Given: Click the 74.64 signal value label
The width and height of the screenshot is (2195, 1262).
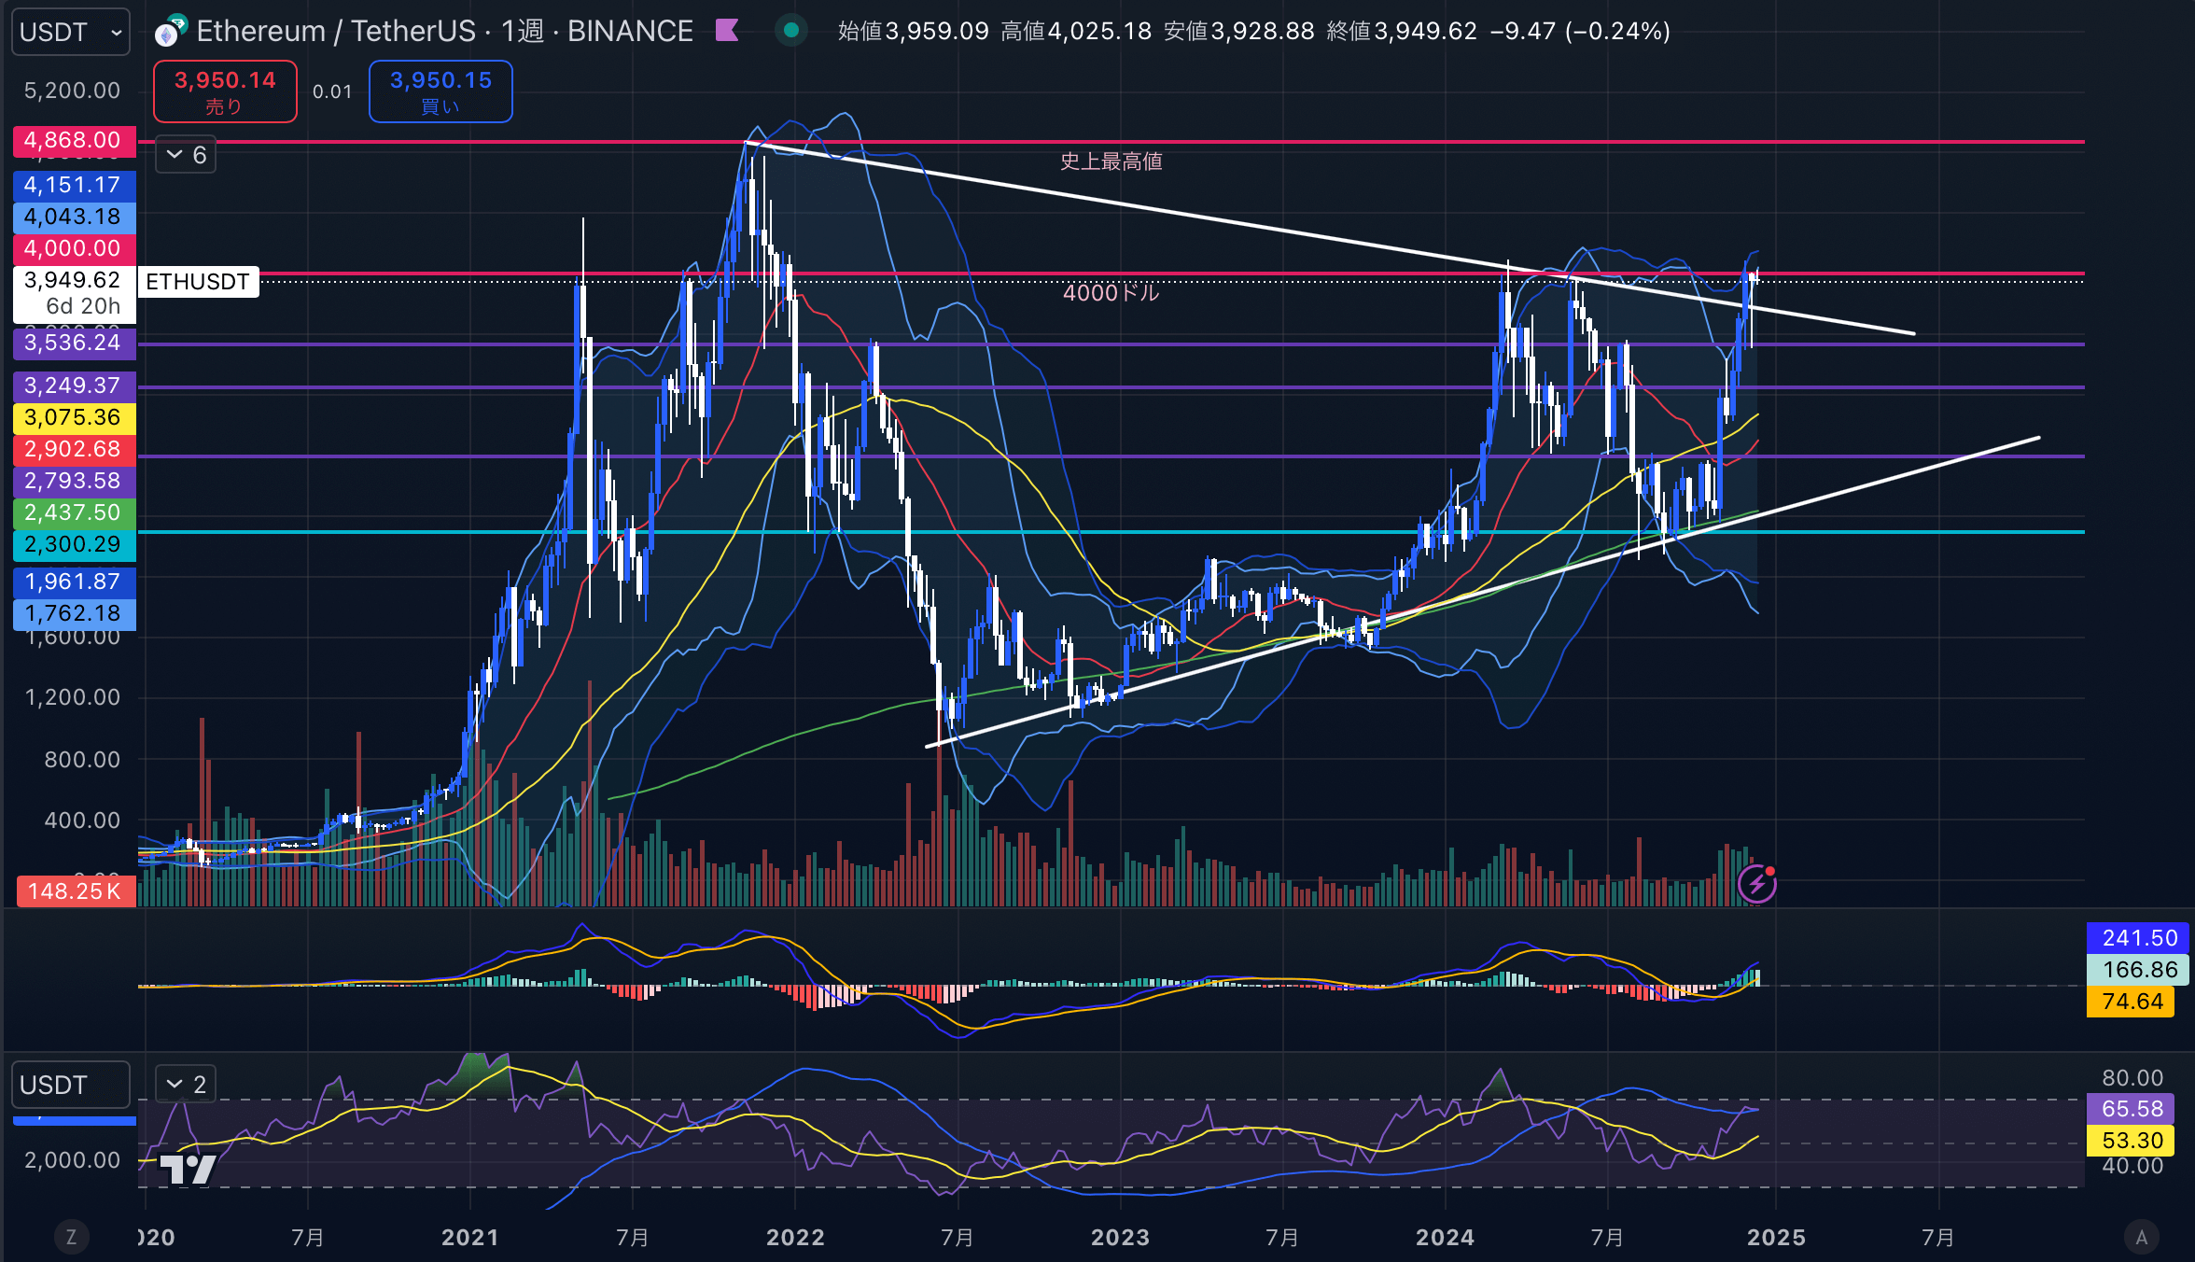Looking at the screenshot, I should 2132,1002.
